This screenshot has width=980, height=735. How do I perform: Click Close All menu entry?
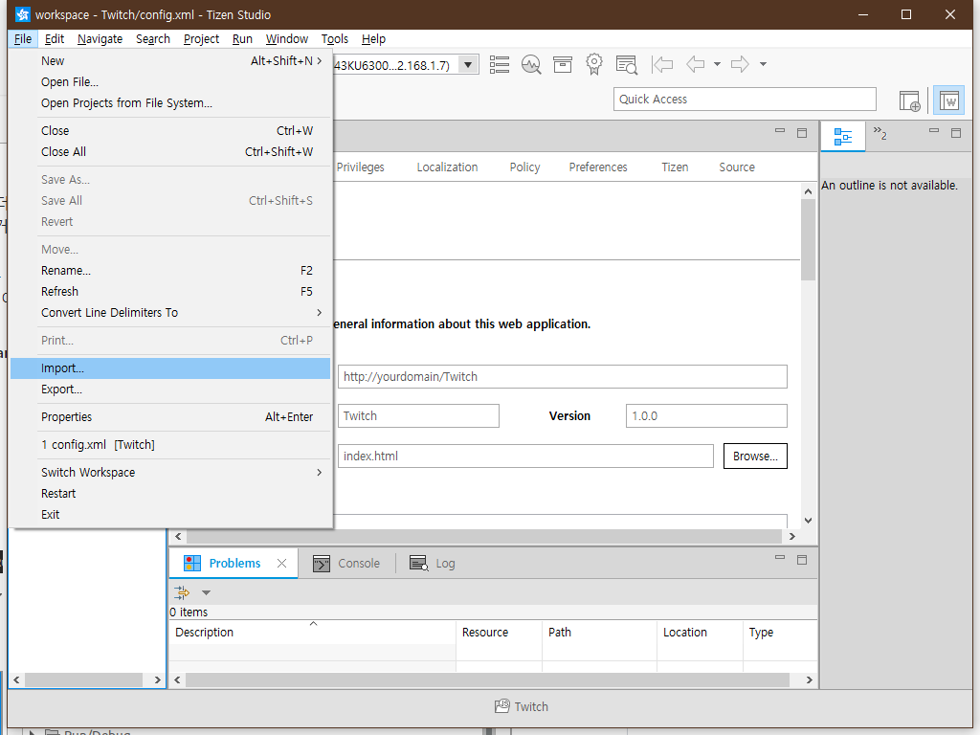point(170,152)
